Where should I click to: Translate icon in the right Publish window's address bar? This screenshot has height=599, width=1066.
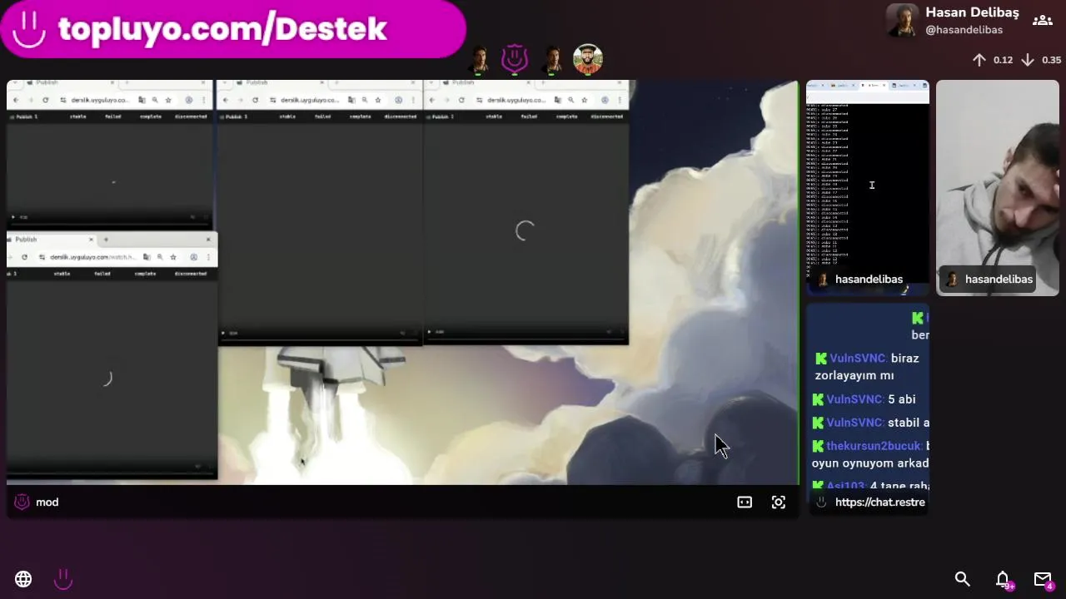pyautogui.click(x=559, y=100)
